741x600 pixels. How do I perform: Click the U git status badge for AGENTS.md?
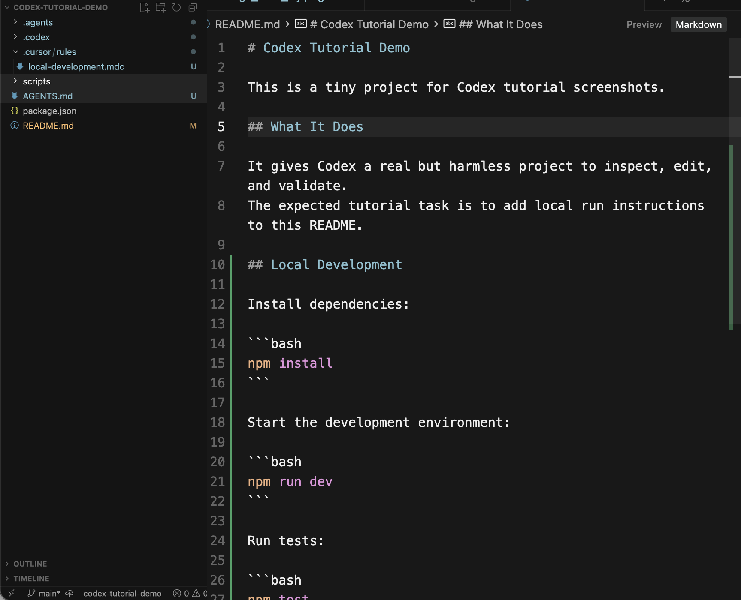tap(194, 96)
